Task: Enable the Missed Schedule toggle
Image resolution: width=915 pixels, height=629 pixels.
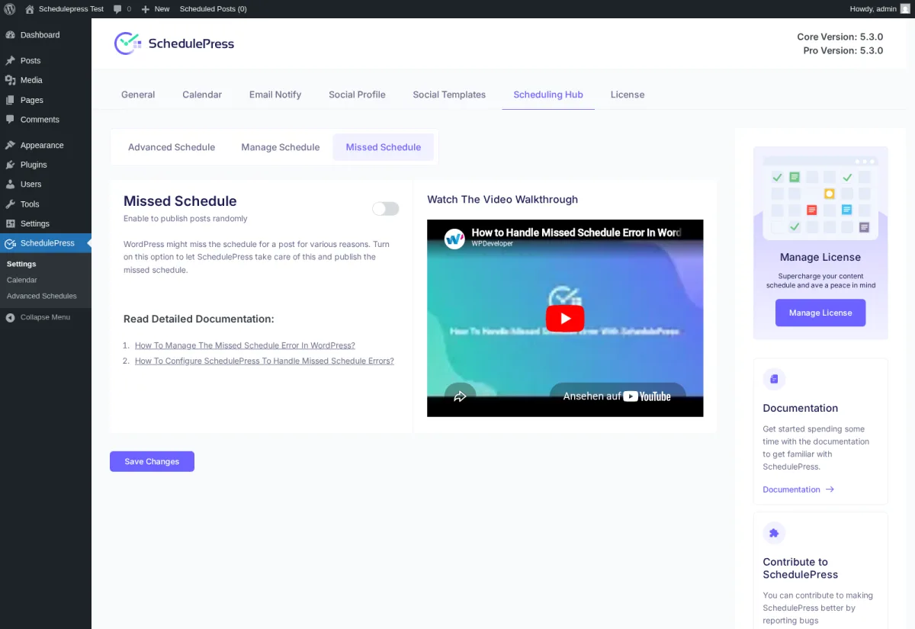Action: pos(385,209)
